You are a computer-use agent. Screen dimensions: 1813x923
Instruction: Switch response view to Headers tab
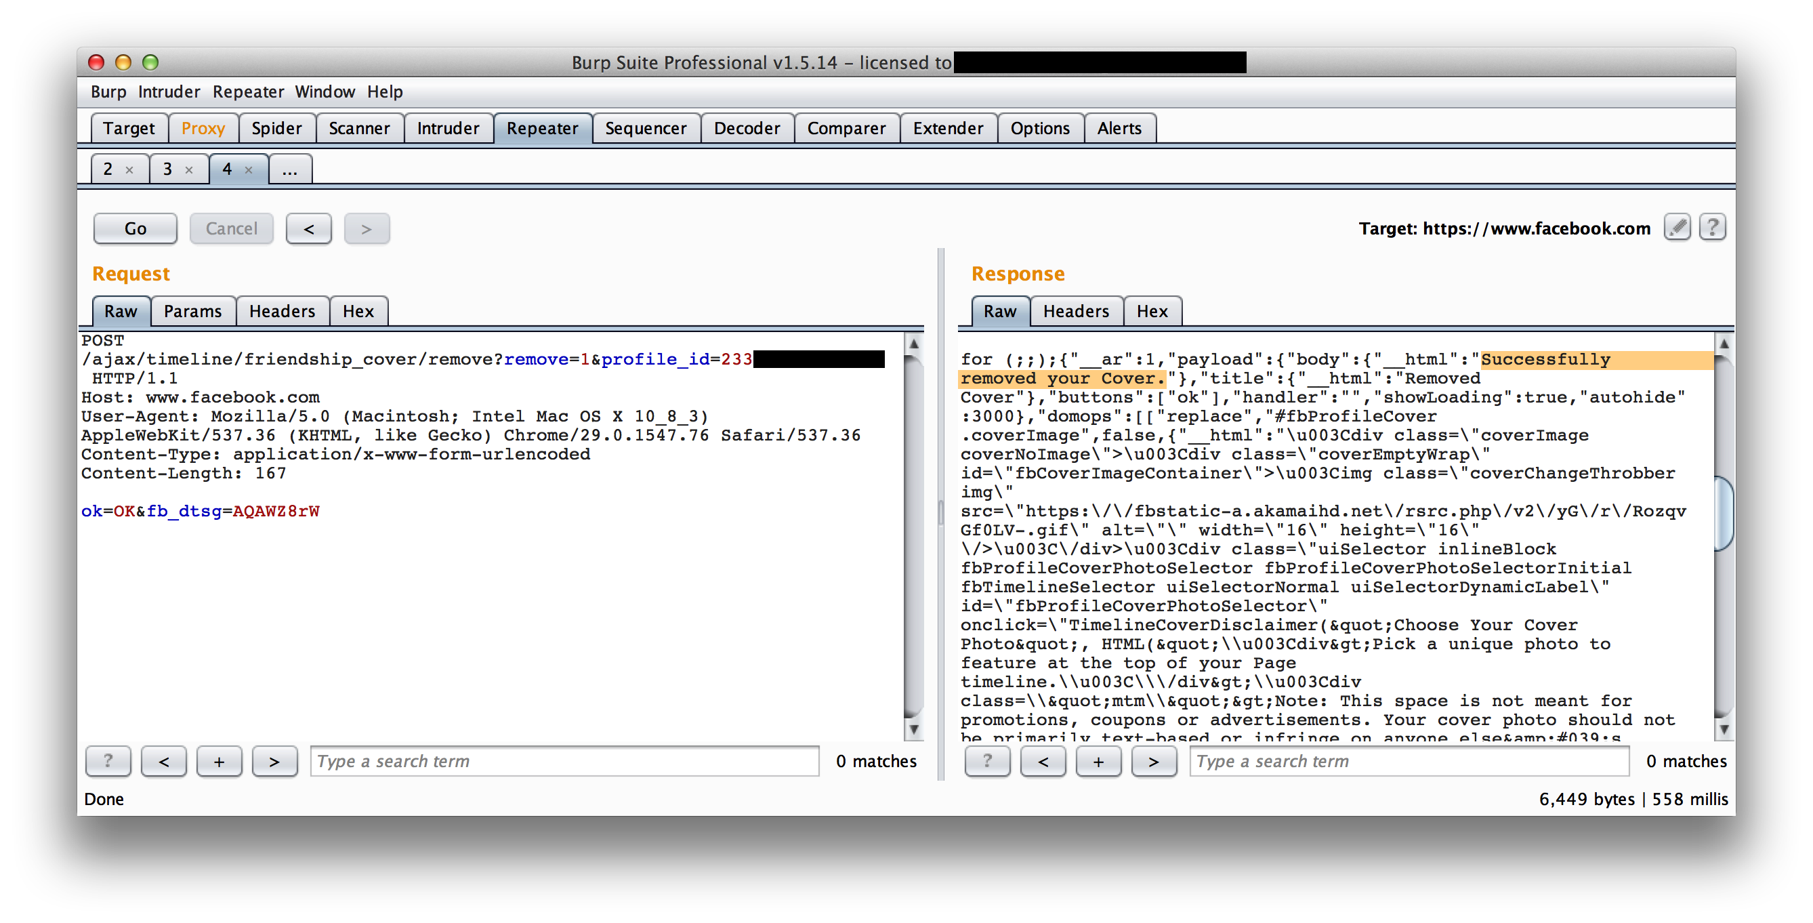1076,311
